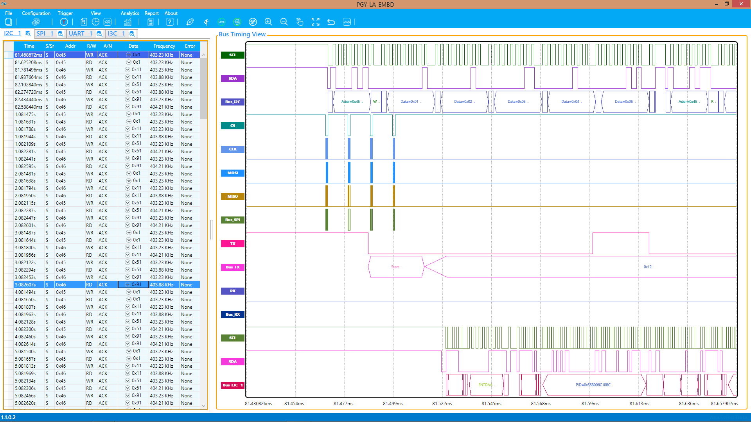Open the Report menu

(151, 13)
